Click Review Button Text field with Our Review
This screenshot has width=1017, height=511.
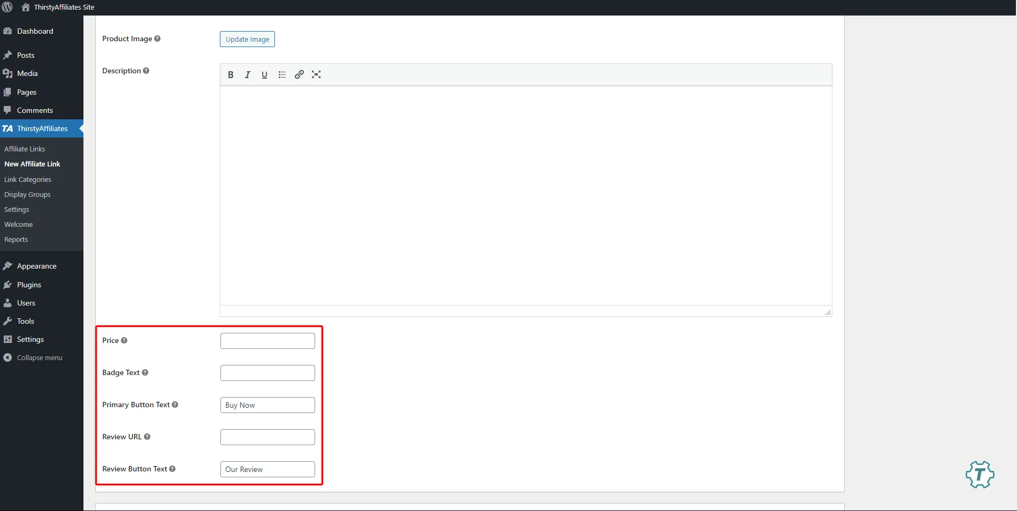pos(267,469)
